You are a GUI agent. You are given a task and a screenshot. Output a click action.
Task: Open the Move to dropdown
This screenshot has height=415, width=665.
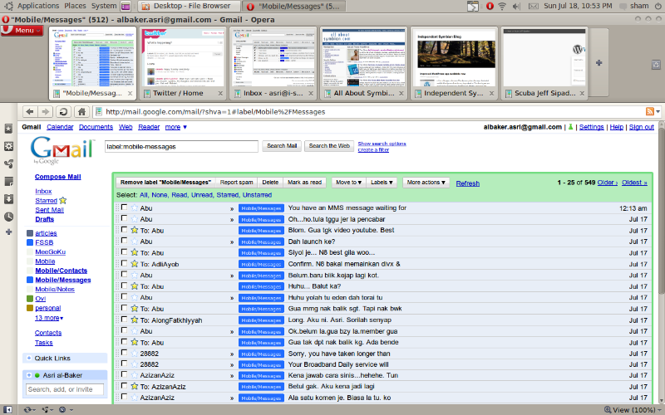[348, 182]
